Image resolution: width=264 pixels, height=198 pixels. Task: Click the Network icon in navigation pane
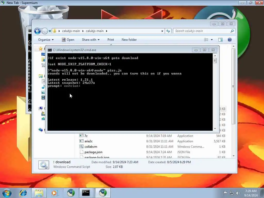click(x=41, y=130)
